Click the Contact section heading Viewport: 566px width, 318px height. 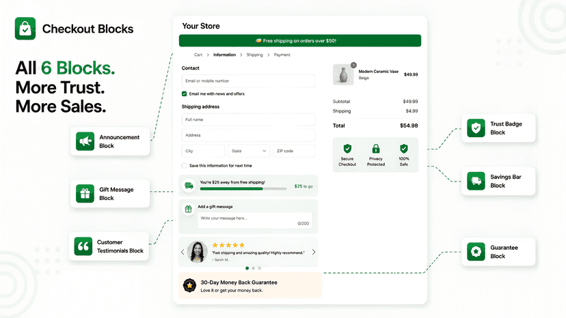[x=190, y=68]
